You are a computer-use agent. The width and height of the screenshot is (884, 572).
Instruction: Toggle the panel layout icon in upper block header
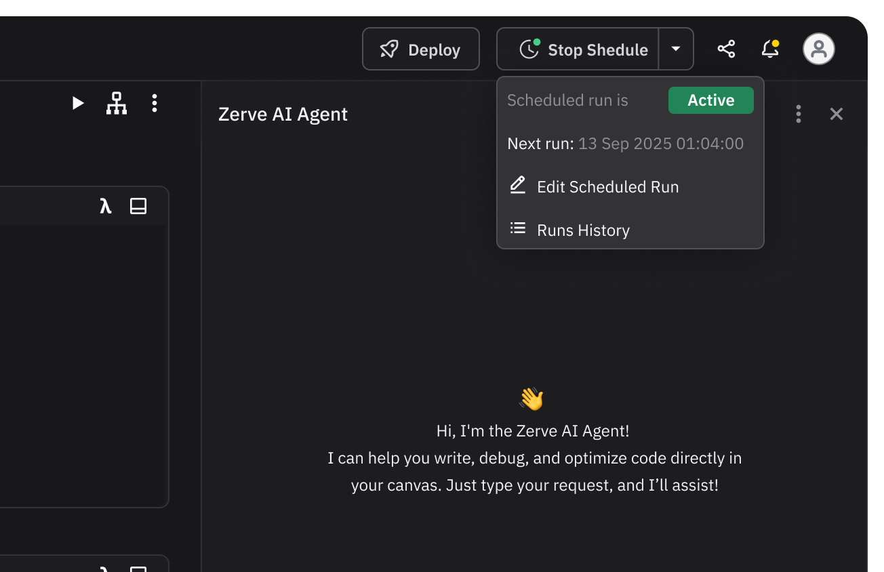[x=138, y=206]
